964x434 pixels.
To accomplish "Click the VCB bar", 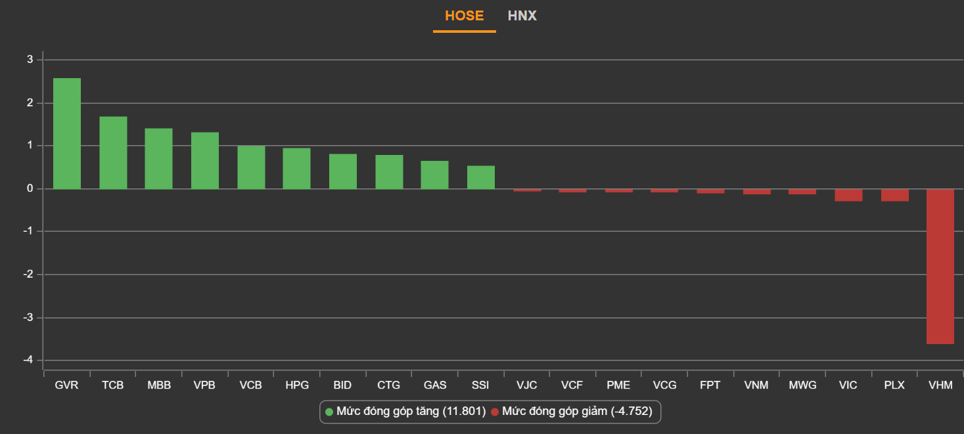I will [251, 167].
